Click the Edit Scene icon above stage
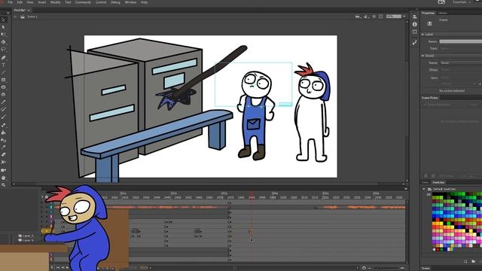The width and height of the screenshot is (482, 271). [x=358, y=17]
